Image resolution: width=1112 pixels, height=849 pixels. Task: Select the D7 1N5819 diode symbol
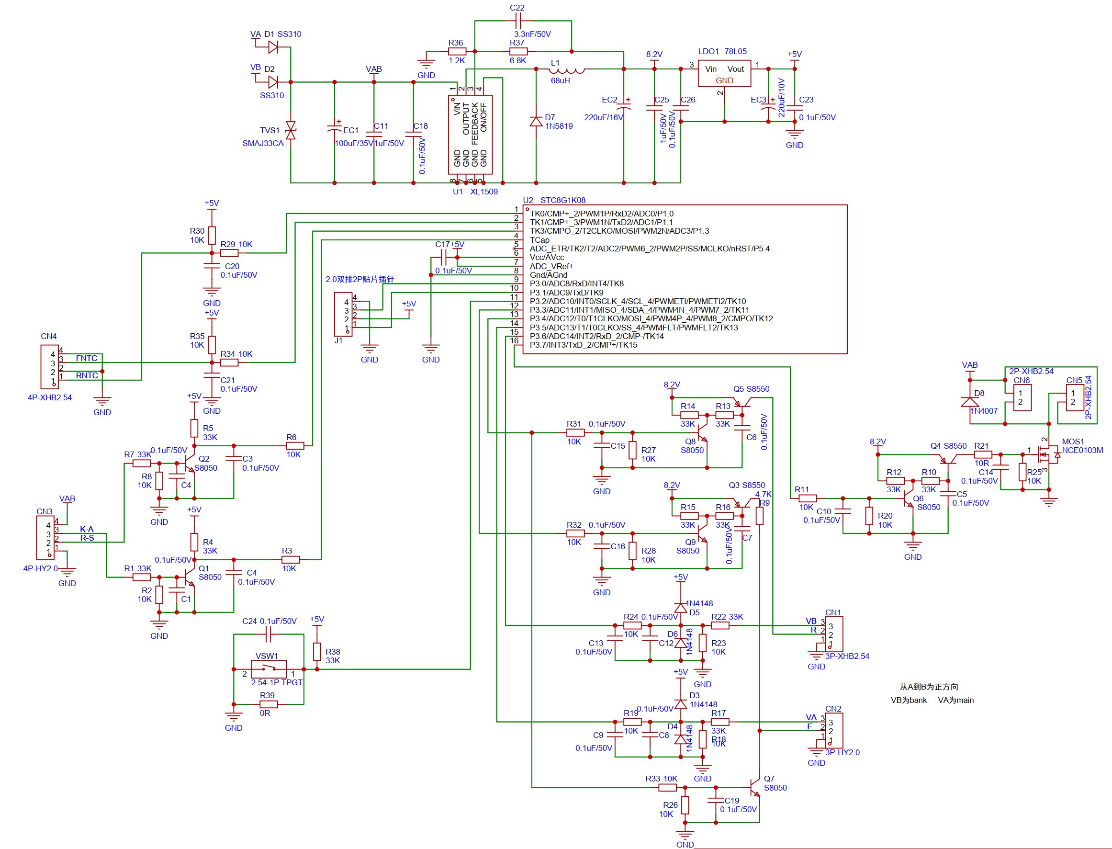coord(536,121)
